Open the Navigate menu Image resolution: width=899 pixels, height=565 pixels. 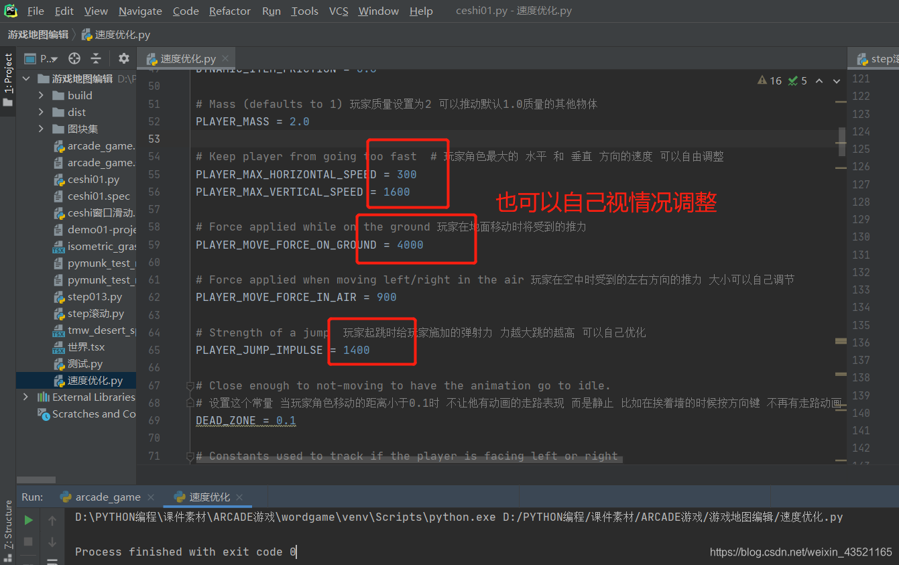[x=140, y=11]
